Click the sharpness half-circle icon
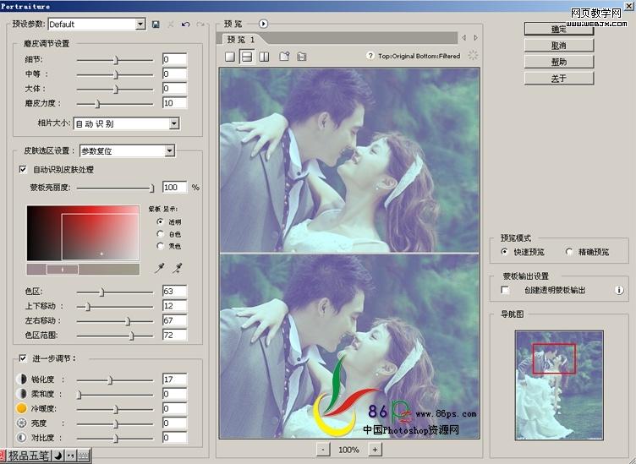 click(21, 379)
